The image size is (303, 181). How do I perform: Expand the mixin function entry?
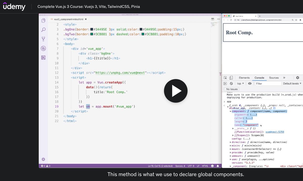click(x=230, y=146)
